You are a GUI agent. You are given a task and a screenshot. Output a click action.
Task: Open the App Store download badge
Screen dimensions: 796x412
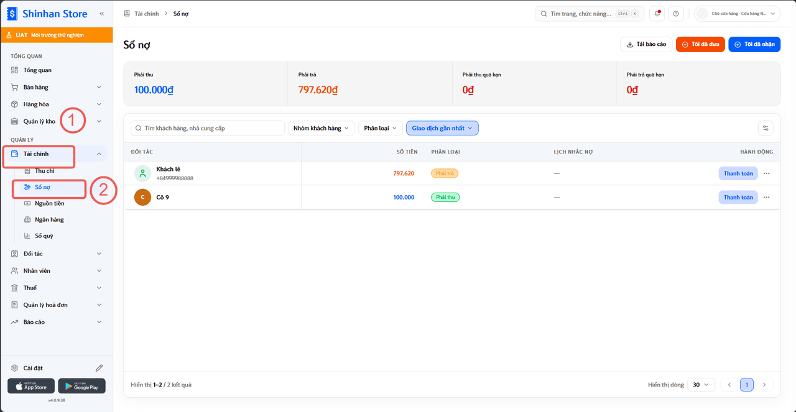point(31,386)
